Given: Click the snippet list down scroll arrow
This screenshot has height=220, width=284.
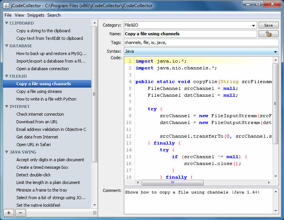Looking at the screenshot, I should [95, 205].
